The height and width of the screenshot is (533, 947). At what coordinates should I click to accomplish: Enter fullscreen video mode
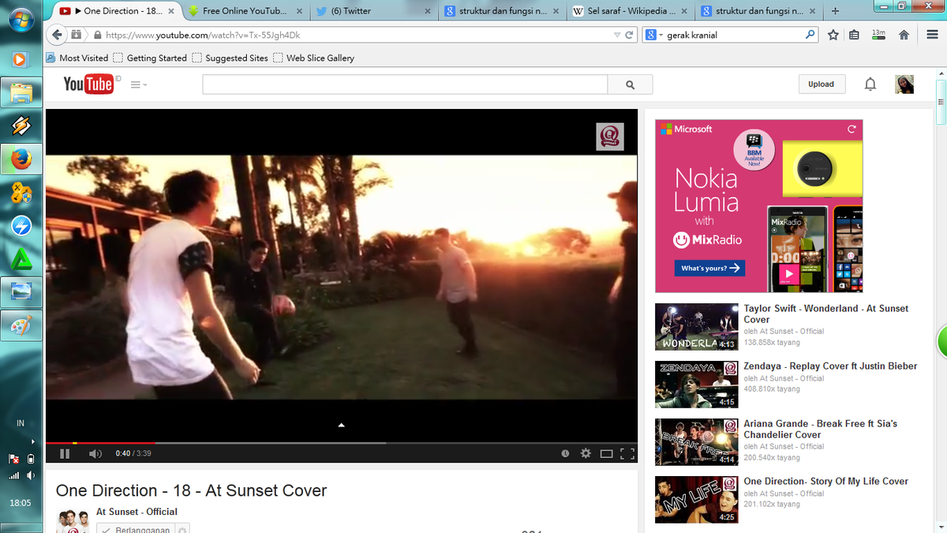627,454
